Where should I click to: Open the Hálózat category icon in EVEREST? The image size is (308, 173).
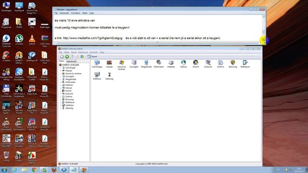pos(183,64)
